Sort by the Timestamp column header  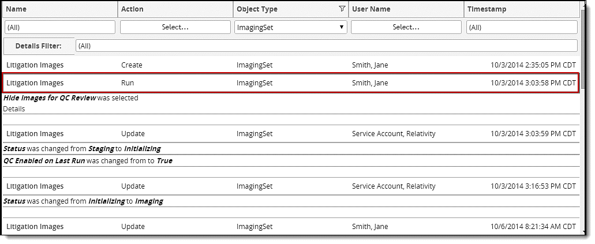pos(488,9)
